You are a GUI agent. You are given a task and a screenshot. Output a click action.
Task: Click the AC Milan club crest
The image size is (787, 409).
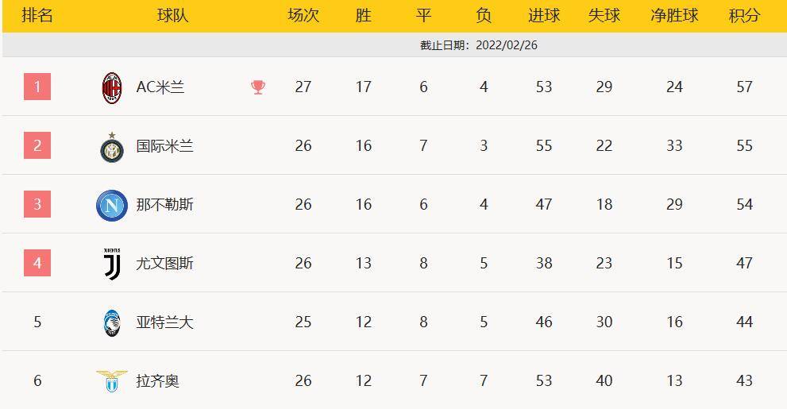(x=112, y=88)
